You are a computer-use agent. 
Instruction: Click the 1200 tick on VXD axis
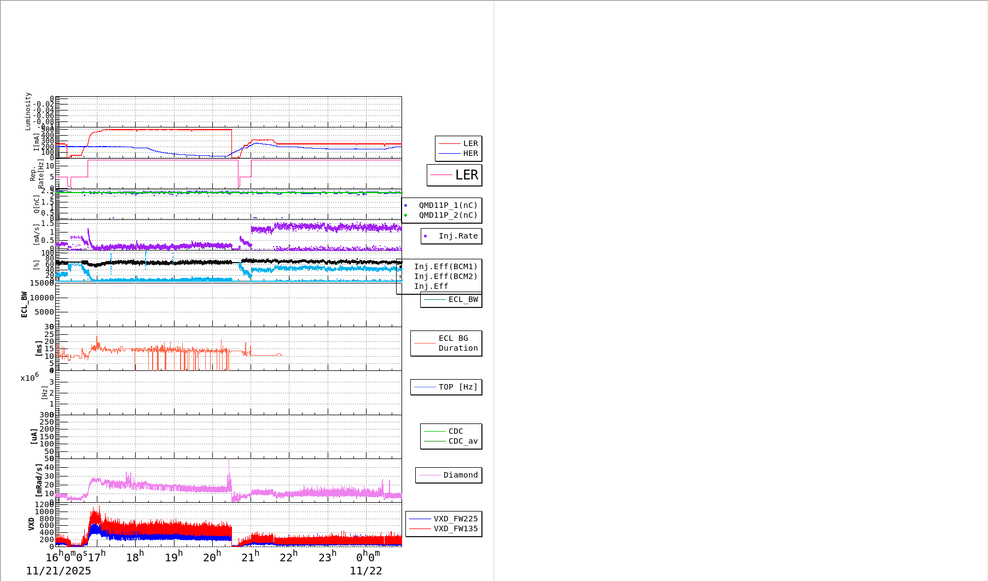point(45,505)
